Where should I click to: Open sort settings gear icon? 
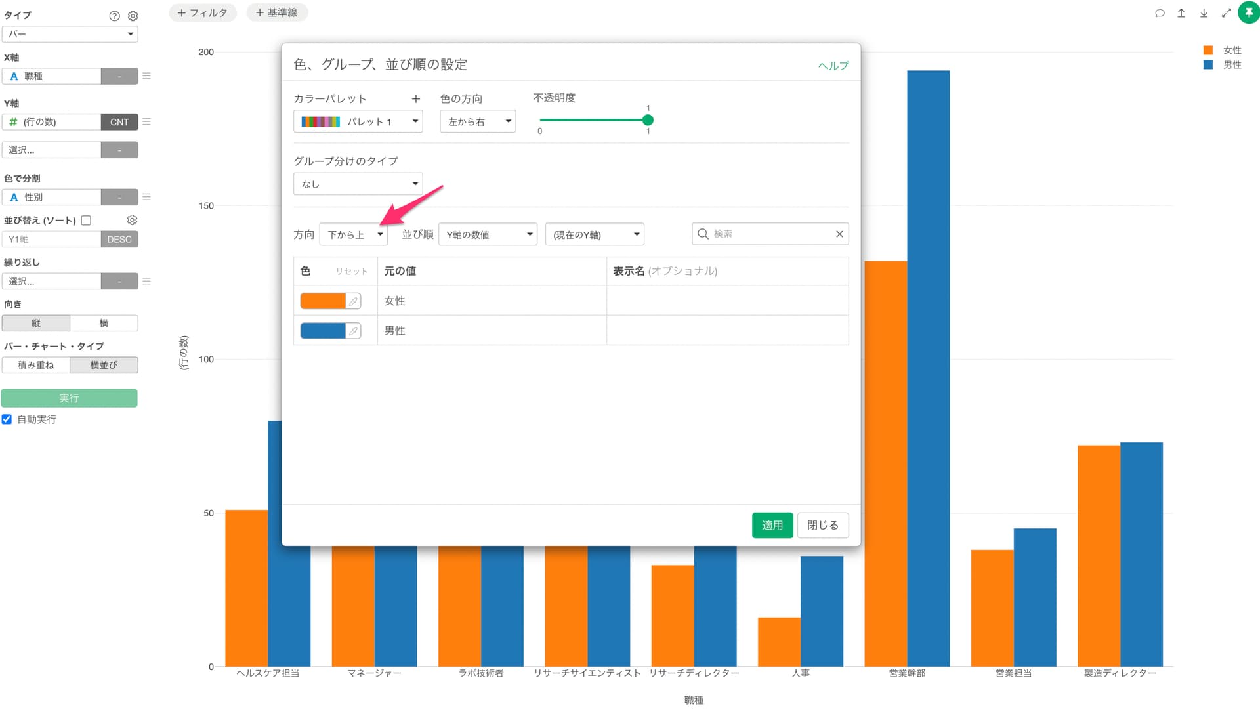click(132, 220)
